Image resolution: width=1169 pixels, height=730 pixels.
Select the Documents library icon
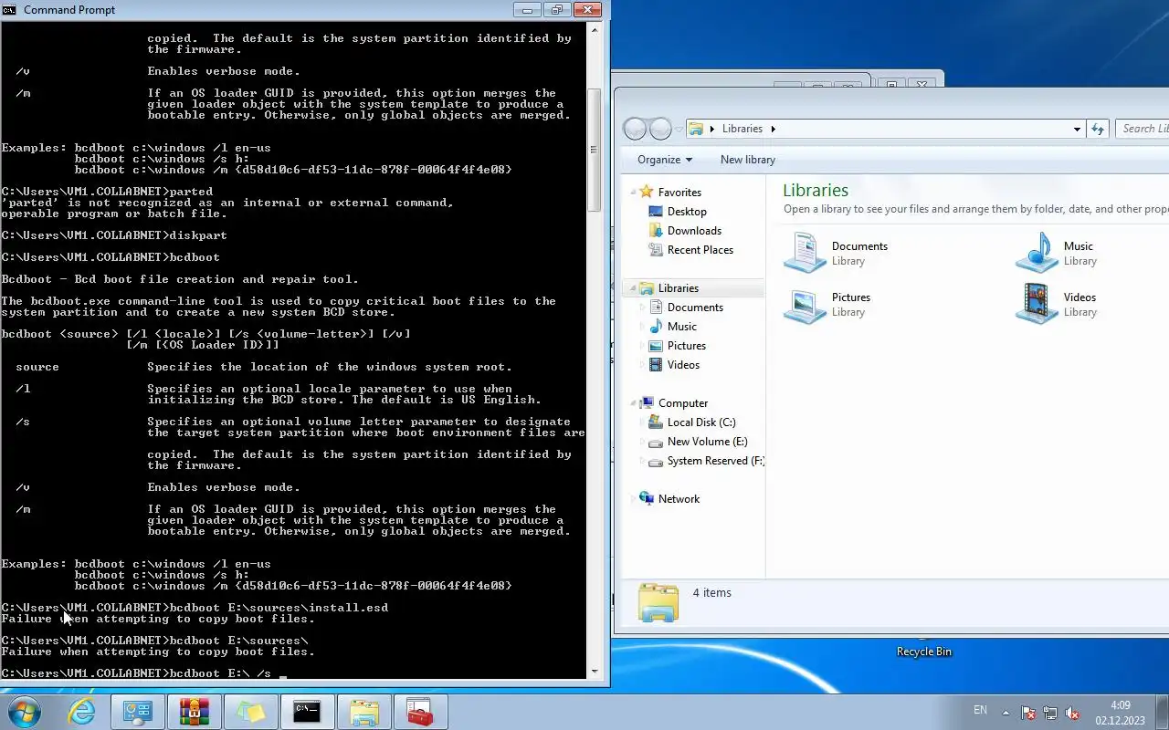click(805, 253)
